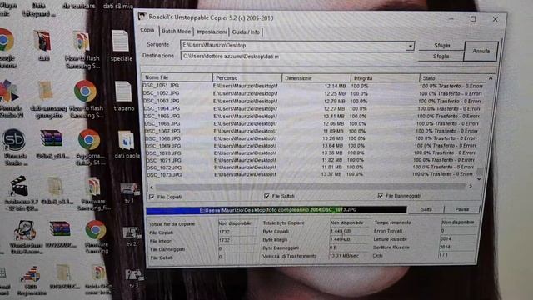Click the File Copiati value '1732'
The height and width of the screenshot is (300, 533).
(225, 232)
